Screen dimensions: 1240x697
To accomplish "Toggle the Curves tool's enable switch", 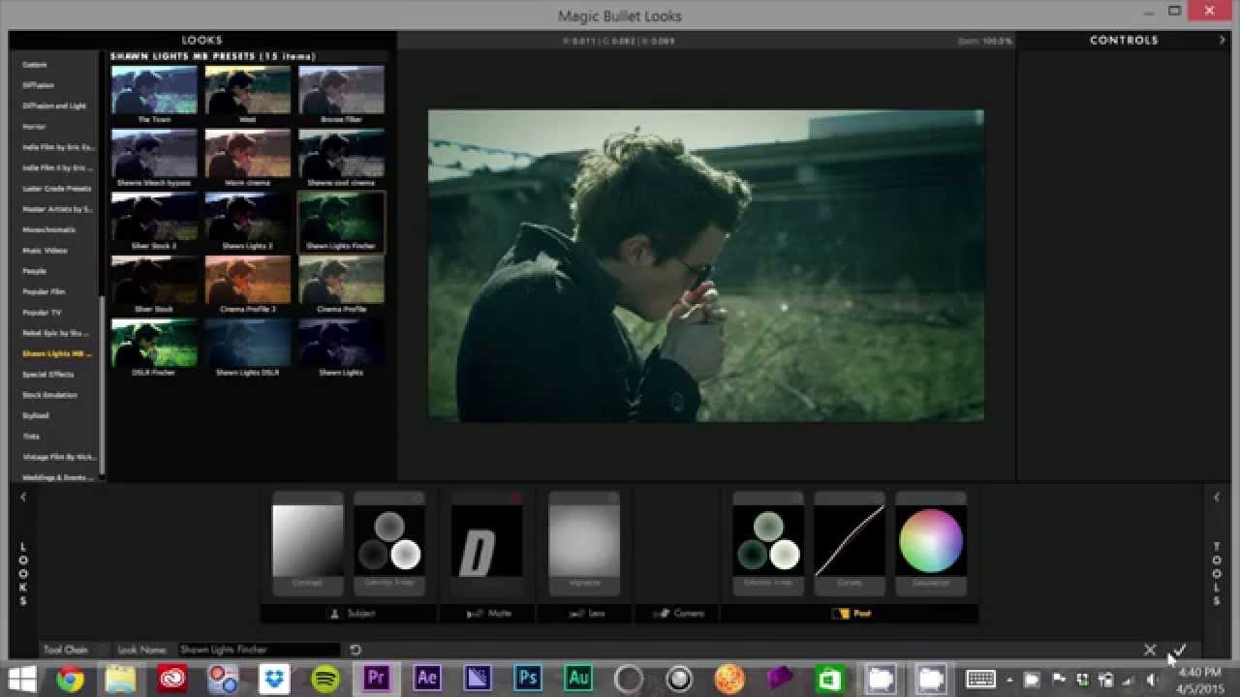I will (878, 499).
